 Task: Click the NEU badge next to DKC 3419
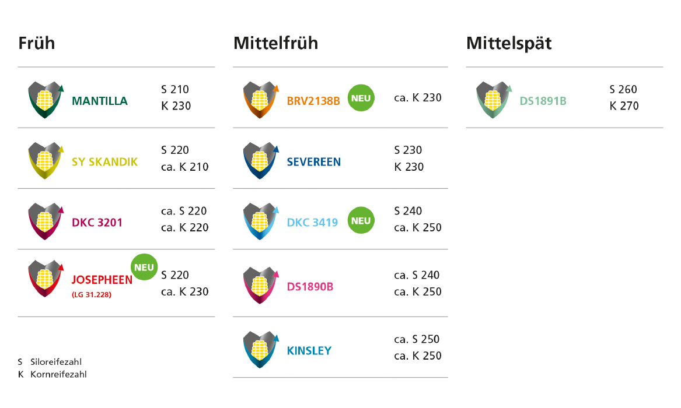361,220
